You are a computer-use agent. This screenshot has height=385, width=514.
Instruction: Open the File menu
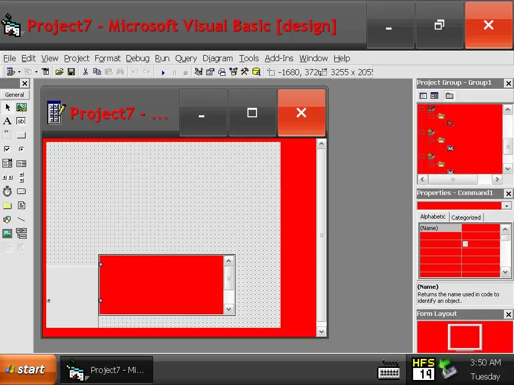tap(10, 58)
